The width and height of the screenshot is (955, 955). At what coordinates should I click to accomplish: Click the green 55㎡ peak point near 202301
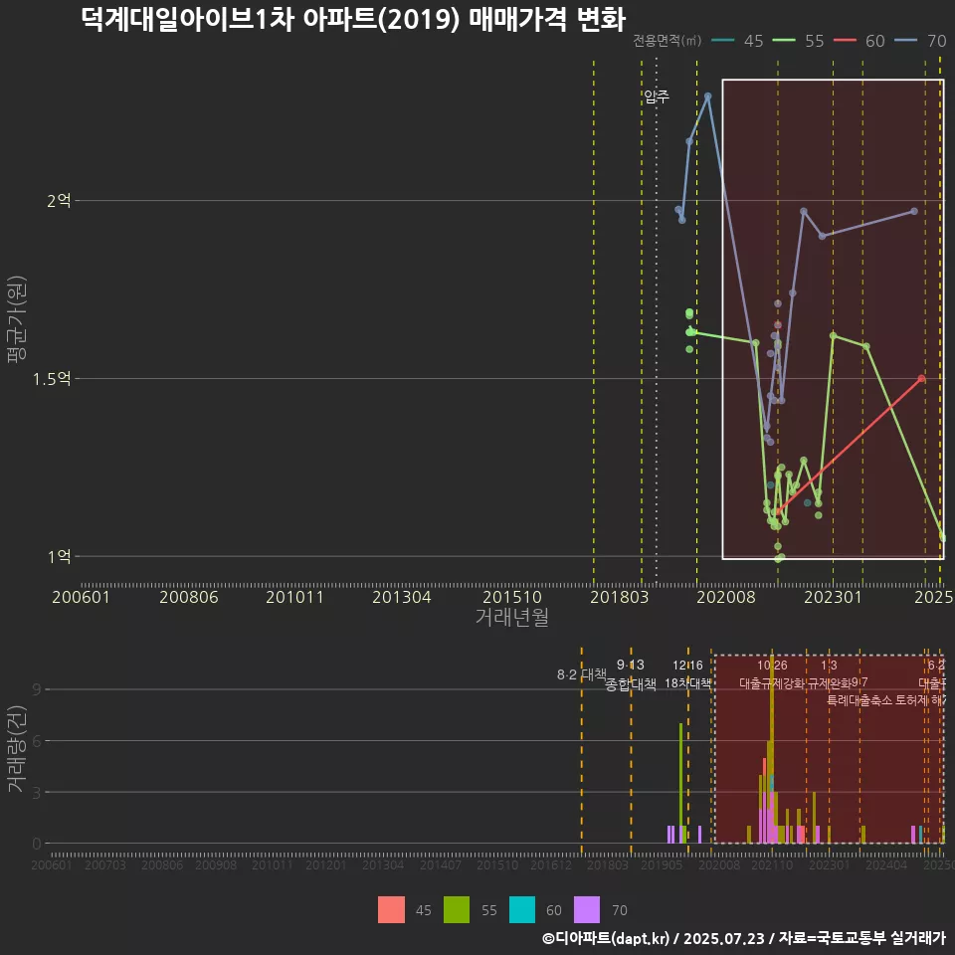[834, 335]
